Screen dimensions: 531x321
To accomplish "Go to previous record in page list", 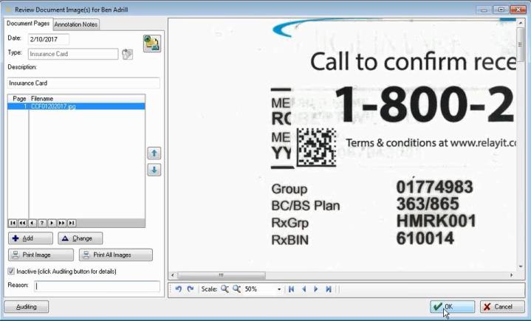I will [x=32, y=223].
